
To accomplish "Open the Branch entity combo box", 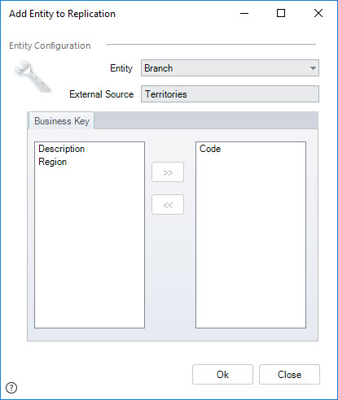I will [230, 68].
